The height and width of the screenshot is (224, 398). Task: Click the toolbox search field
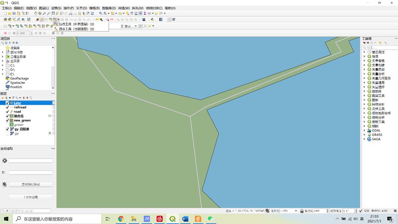pyautogui.click(x=380, y=47)
